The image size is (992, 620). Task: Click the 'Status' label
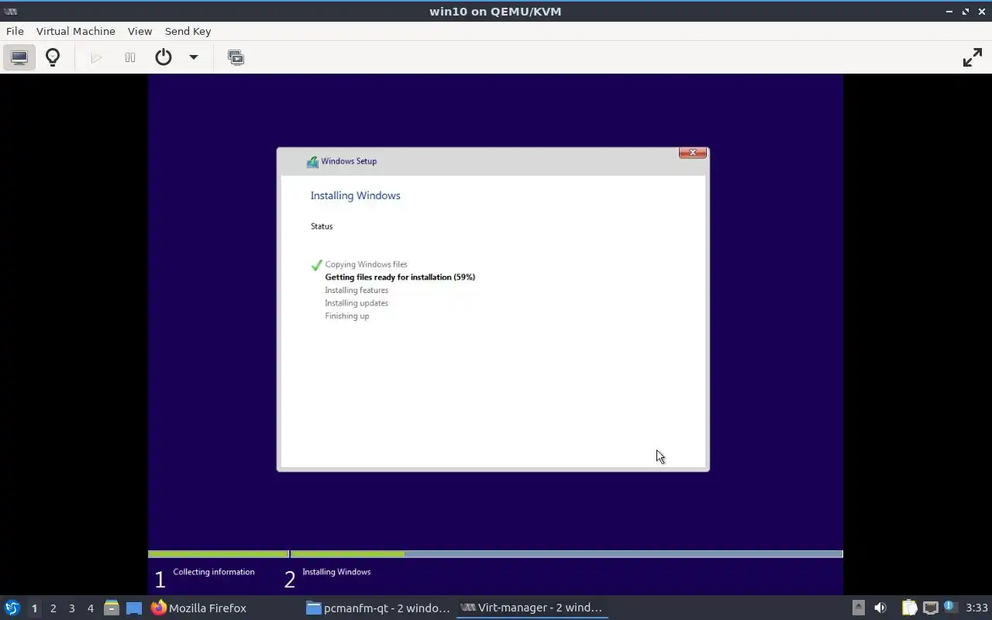click(322, 226)
